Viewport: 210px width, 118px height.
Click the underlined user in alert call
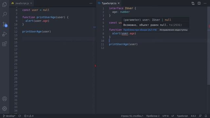pyautogui.click(x=125, y=33)
